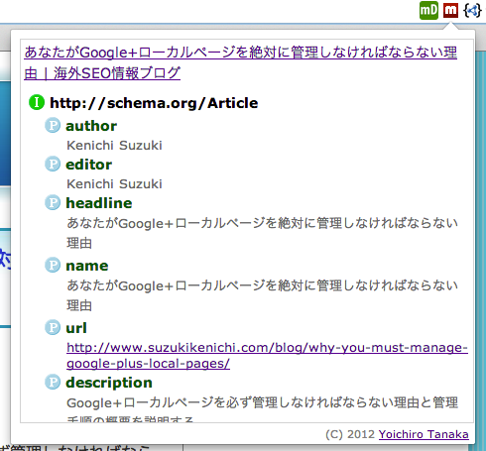Open the suzukikenichi.com blog URL link

pyautogui.click(x=267, y=356)
